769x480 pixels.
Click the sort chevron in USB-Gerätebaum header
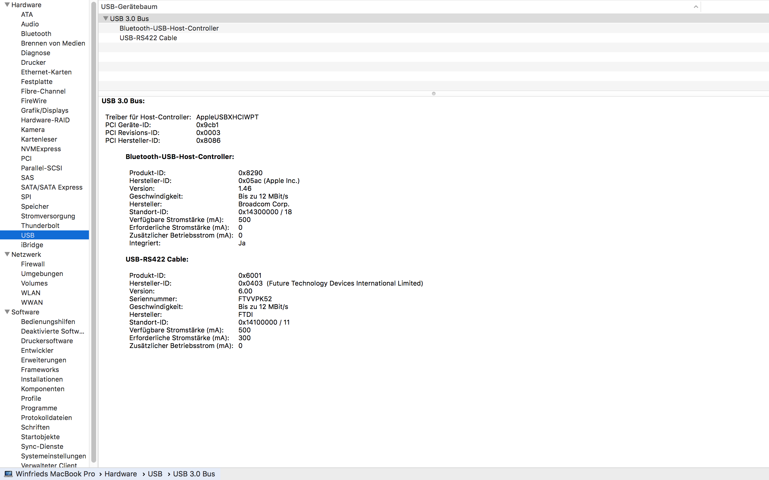[x=696, y=7]
